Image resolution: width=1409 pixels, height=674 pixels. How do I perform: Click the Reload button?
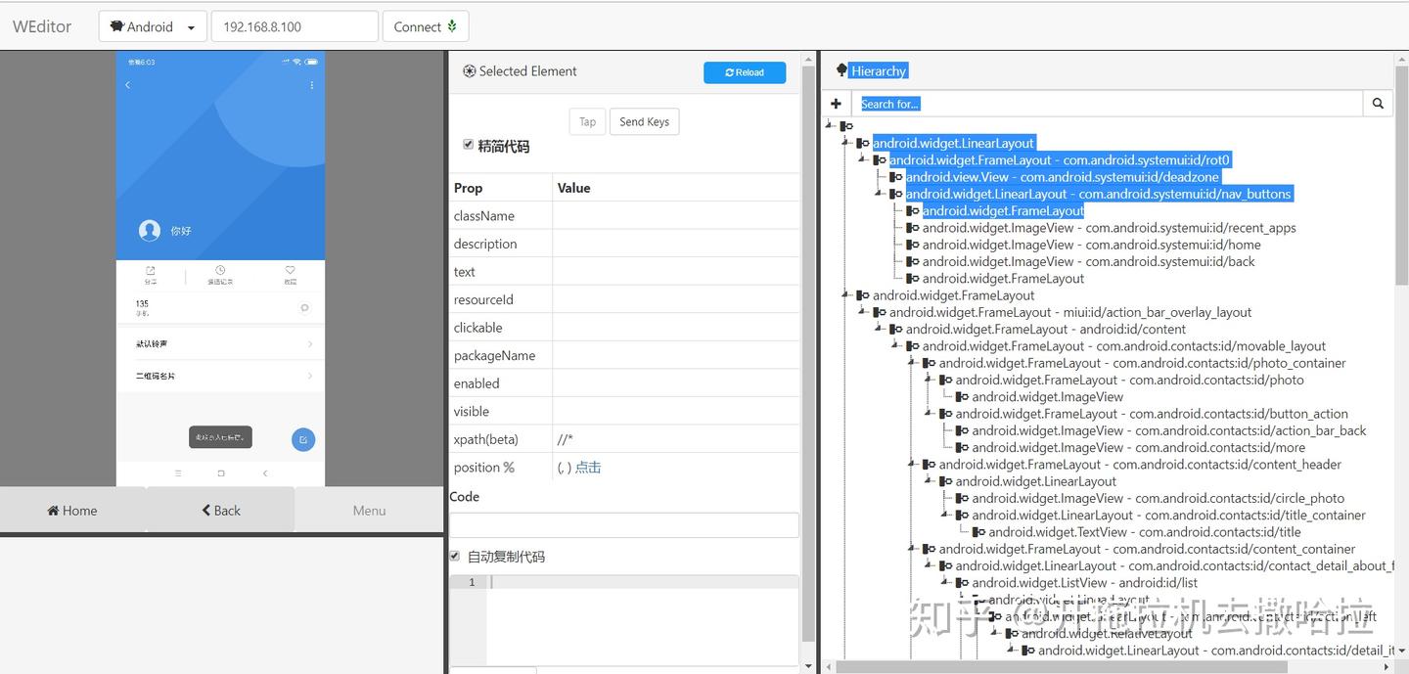(745, 72)
